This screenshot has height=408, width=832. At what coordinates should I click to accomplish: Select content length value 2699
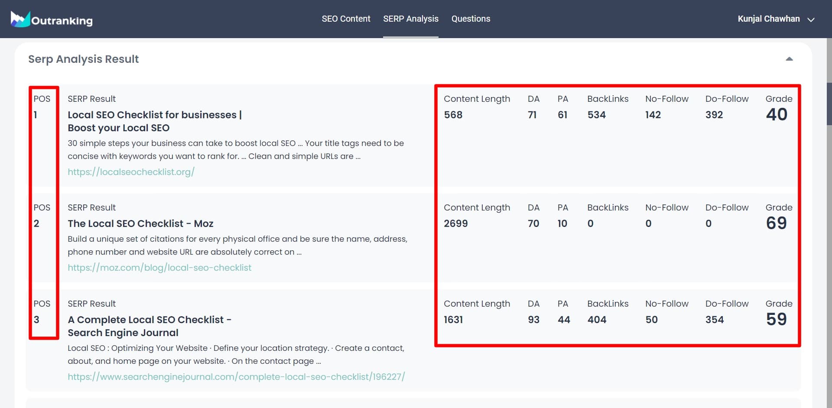[x=455, y=223]
